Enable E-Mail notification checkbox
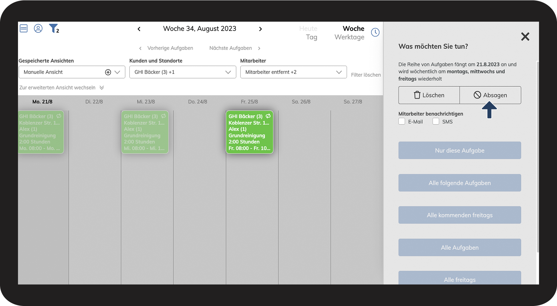This screenshot has height=306, width=557. [402, 122]
